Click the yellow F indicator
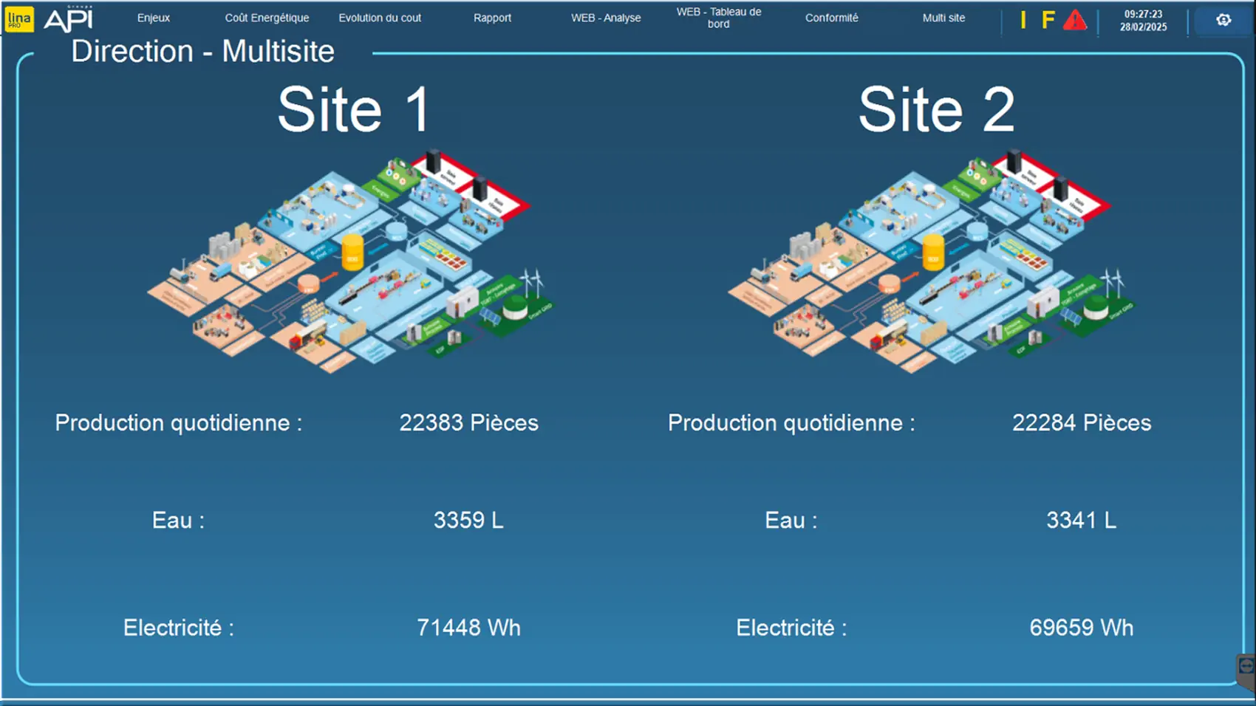Screen dimensions: 1256x706 pos(1048,20)
